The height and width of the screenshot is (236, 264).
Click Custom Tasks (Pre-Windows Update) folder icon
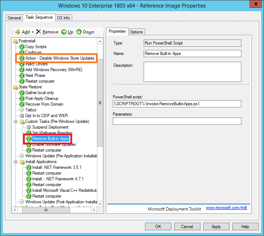pos(22,121)
